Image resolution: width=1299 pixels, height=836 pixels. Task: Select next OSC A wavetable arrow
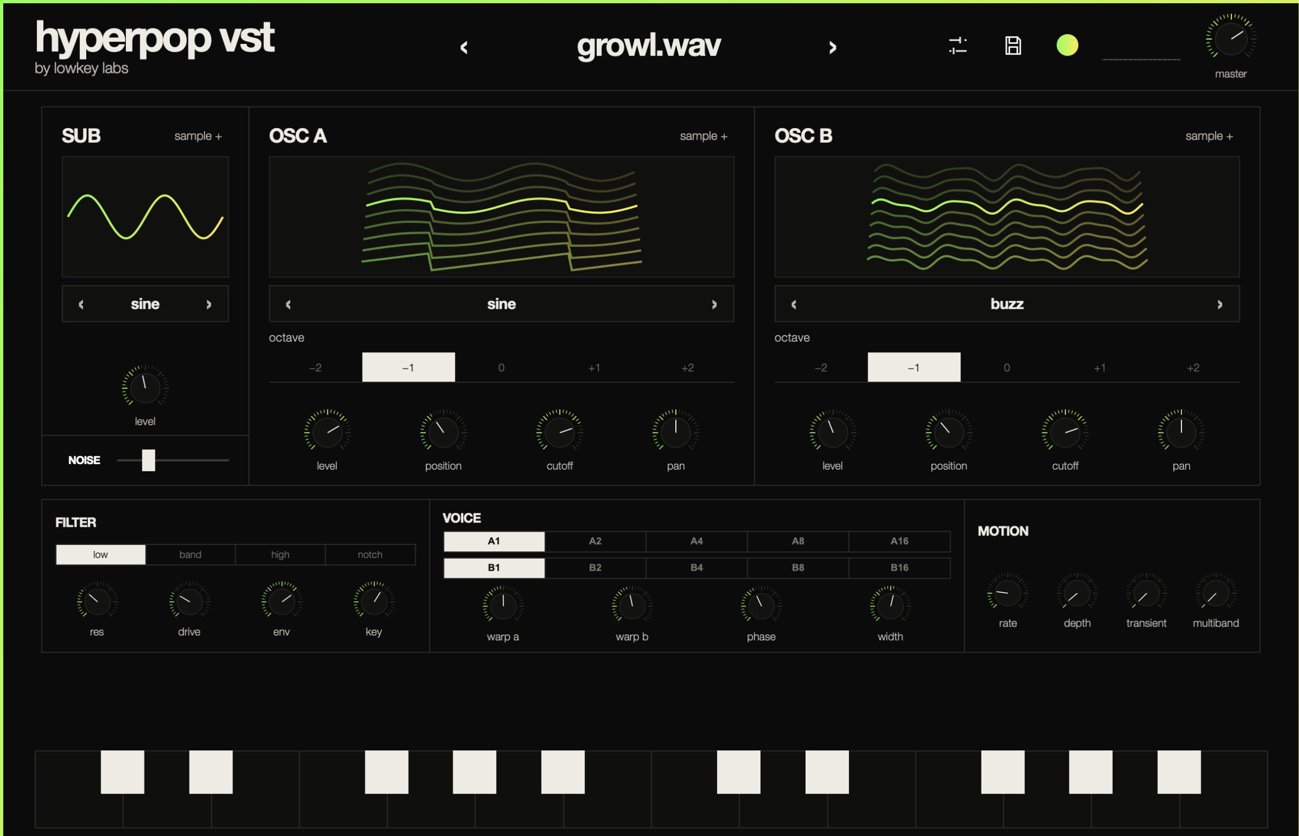pos(714,304)
